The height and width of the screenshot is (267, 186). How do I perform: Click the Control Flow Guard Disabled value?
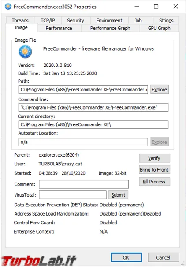[x=108, y=223]
